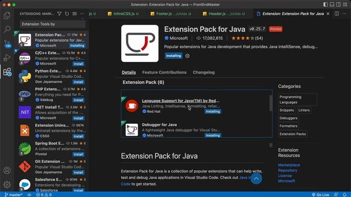Clear extensions search results icon
351x197 pixels.
coord(75,14)
